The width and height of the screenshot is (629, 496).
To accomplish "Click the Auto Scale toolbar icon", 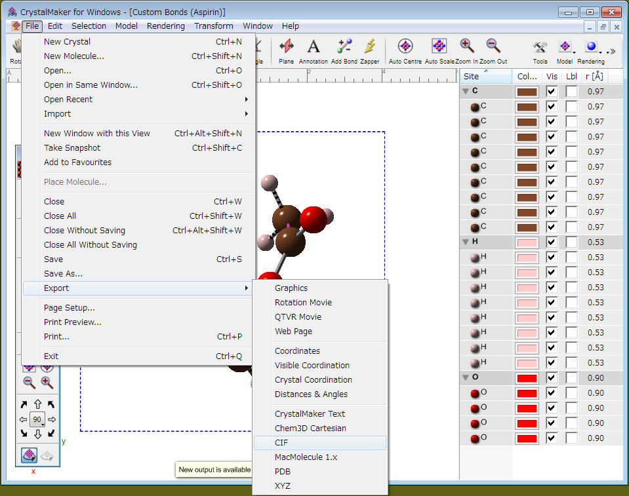I will pos(439,50).
